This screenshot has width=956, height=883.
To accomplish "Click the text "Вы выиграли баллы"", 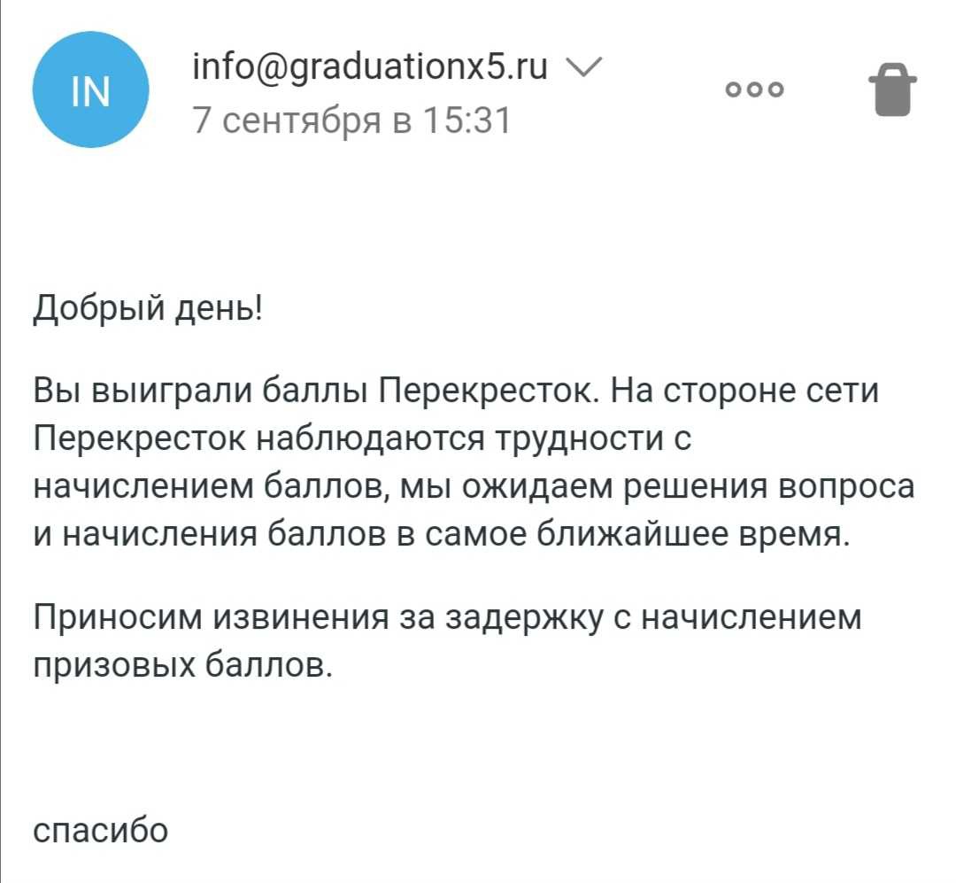I will coord(201,391).
